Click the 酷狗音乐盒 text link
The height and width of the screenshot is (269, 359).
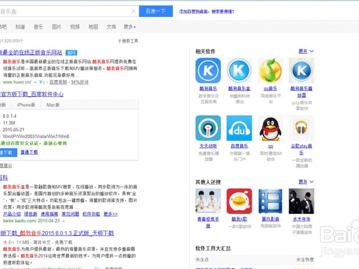239,88
